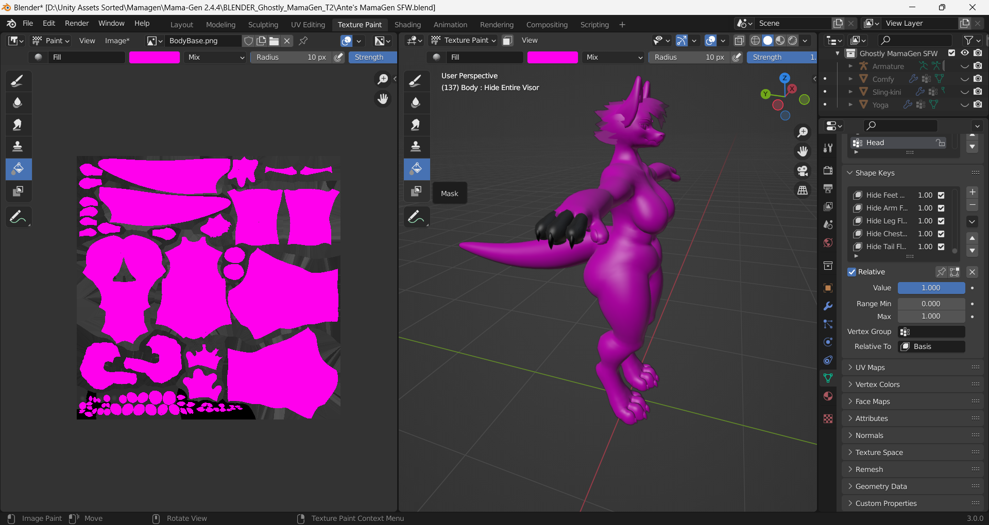
Task: Clear shape keys with X button
Action: tap(972, 272)
